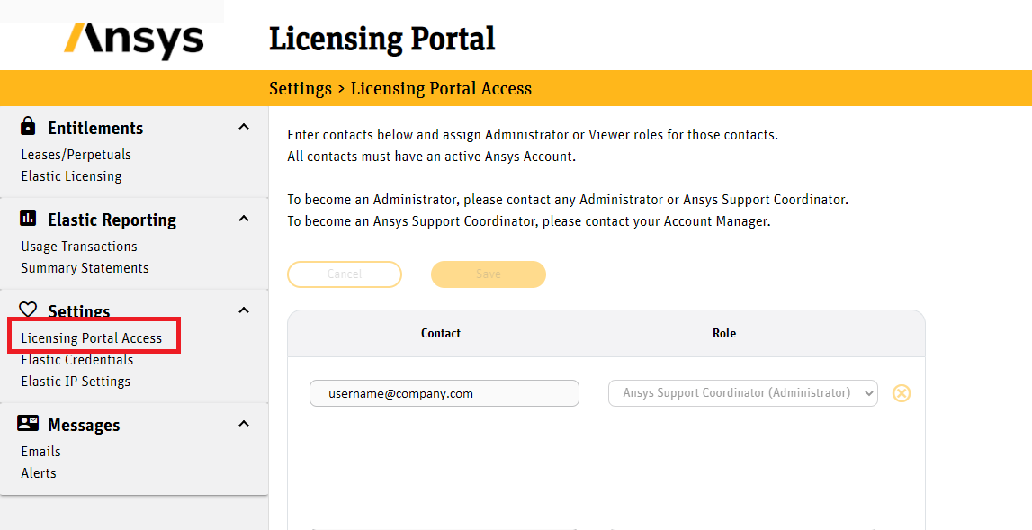This screenshot has height=530, width=1032.
Task: View Summary Statements
Action: [85, 268]
